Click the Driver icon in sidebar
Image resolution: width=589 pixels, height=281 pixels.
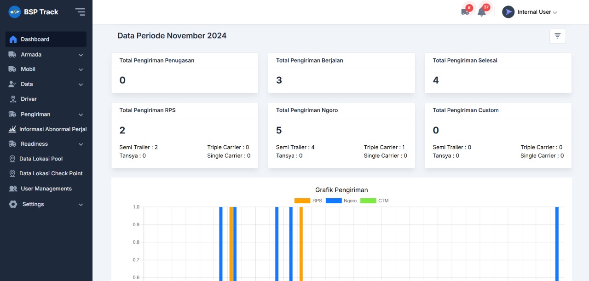point(12,99)
